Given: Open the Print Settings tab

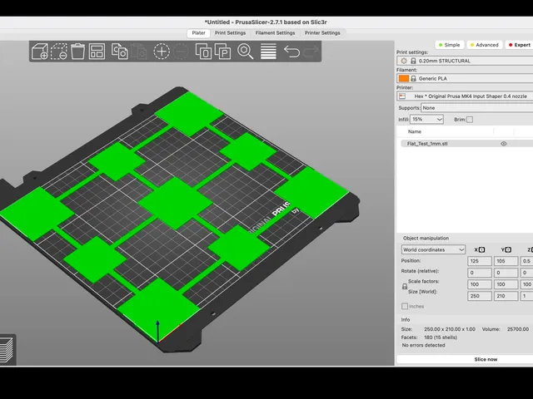Looking at the screenshot, I should (230, 33).
